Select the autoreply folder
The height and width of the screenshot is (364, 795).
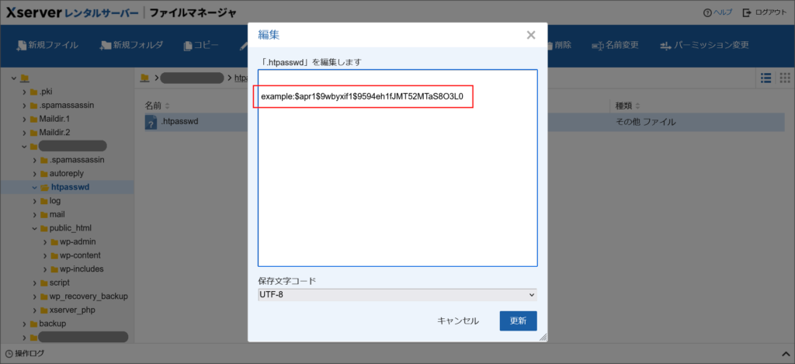(67, 173)
